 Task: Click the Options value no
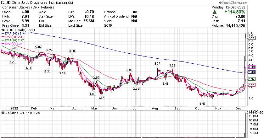click(135, 12)
